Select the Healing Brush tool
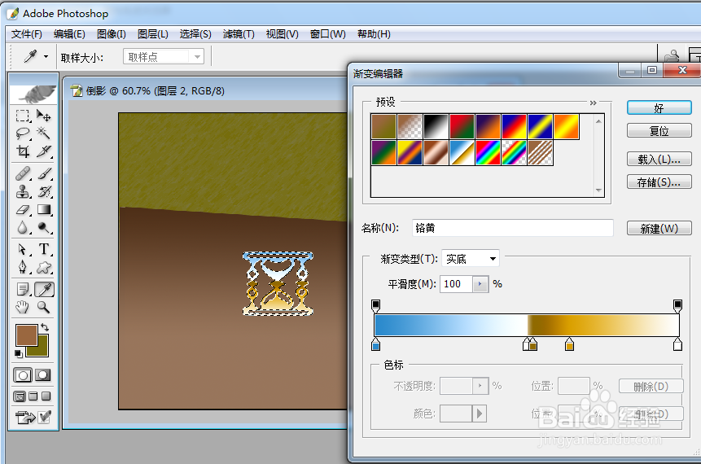The image size is (701, 464). pyautogui.click(x=23, y=173)
